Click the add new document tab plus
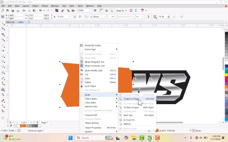The width and height of the screenshot is (228, 142). pyautogui.click(x=29, y=22)
